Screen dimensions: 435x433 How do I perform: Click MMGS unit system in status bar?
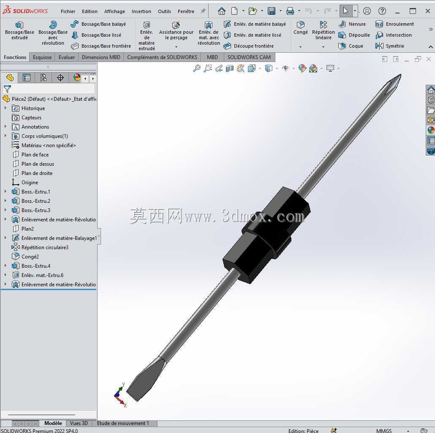[383, 430]
